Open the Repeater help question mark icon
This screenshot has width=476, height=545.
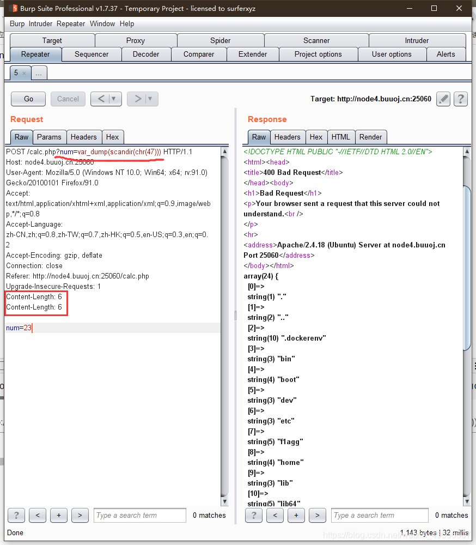point(460,99)
